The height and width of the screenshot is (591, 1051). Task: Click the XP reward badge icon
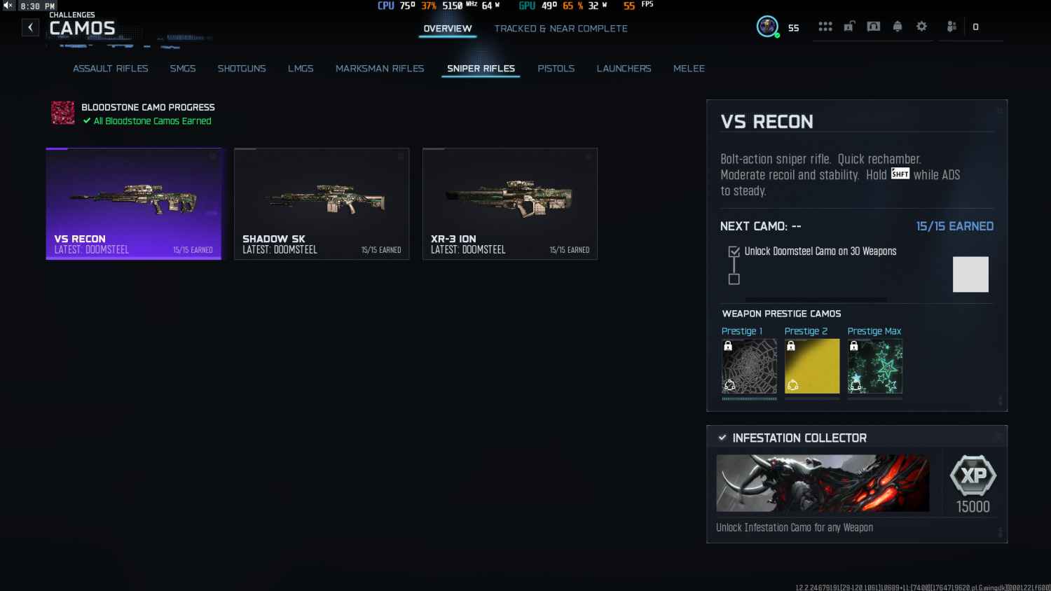[973, 475]
